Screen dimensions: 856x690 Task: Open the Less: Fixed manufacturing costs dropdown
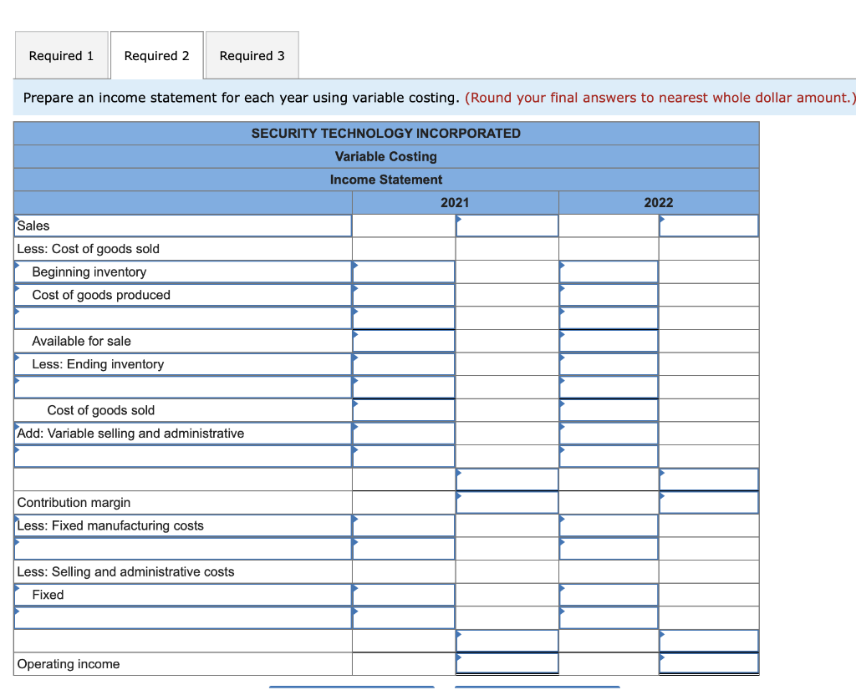[183, 525]
